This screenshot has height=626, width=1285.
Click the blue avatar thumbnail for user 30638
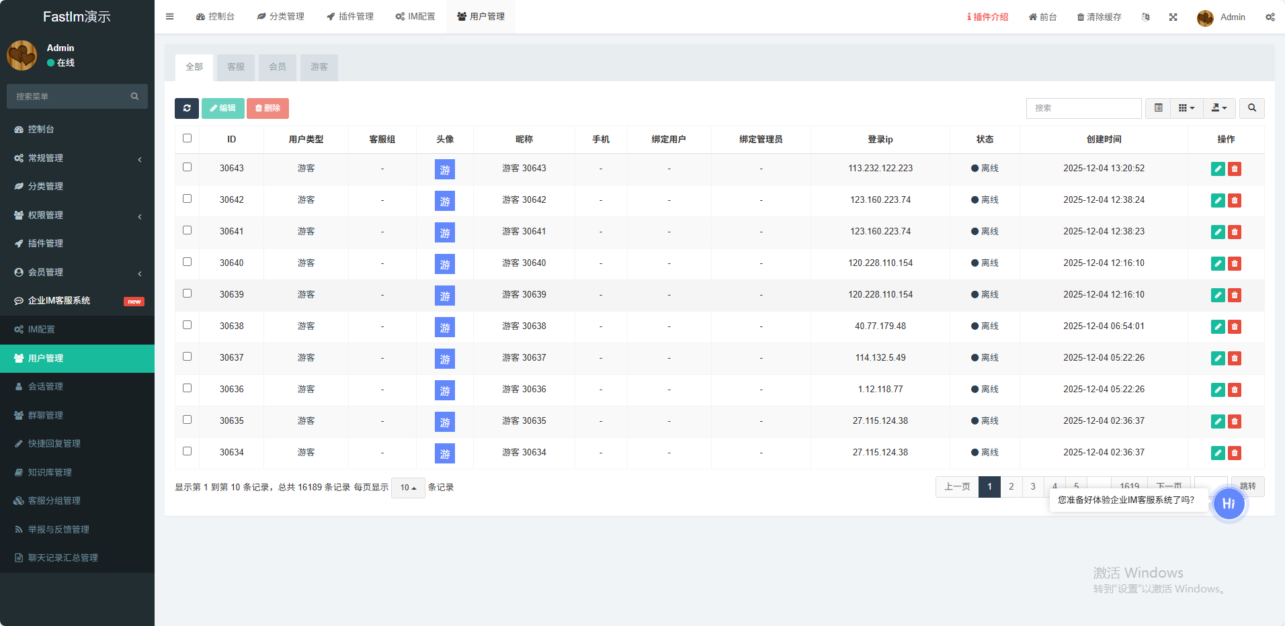pos(445,327)
